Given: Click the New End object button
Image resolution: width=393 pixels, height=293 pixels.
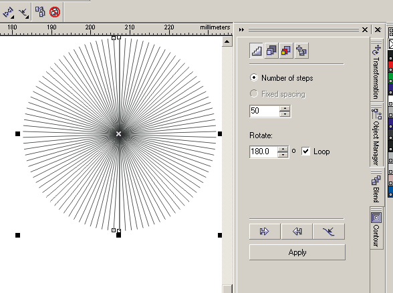Looking at the screenshot, I should (x=297, y=232).
